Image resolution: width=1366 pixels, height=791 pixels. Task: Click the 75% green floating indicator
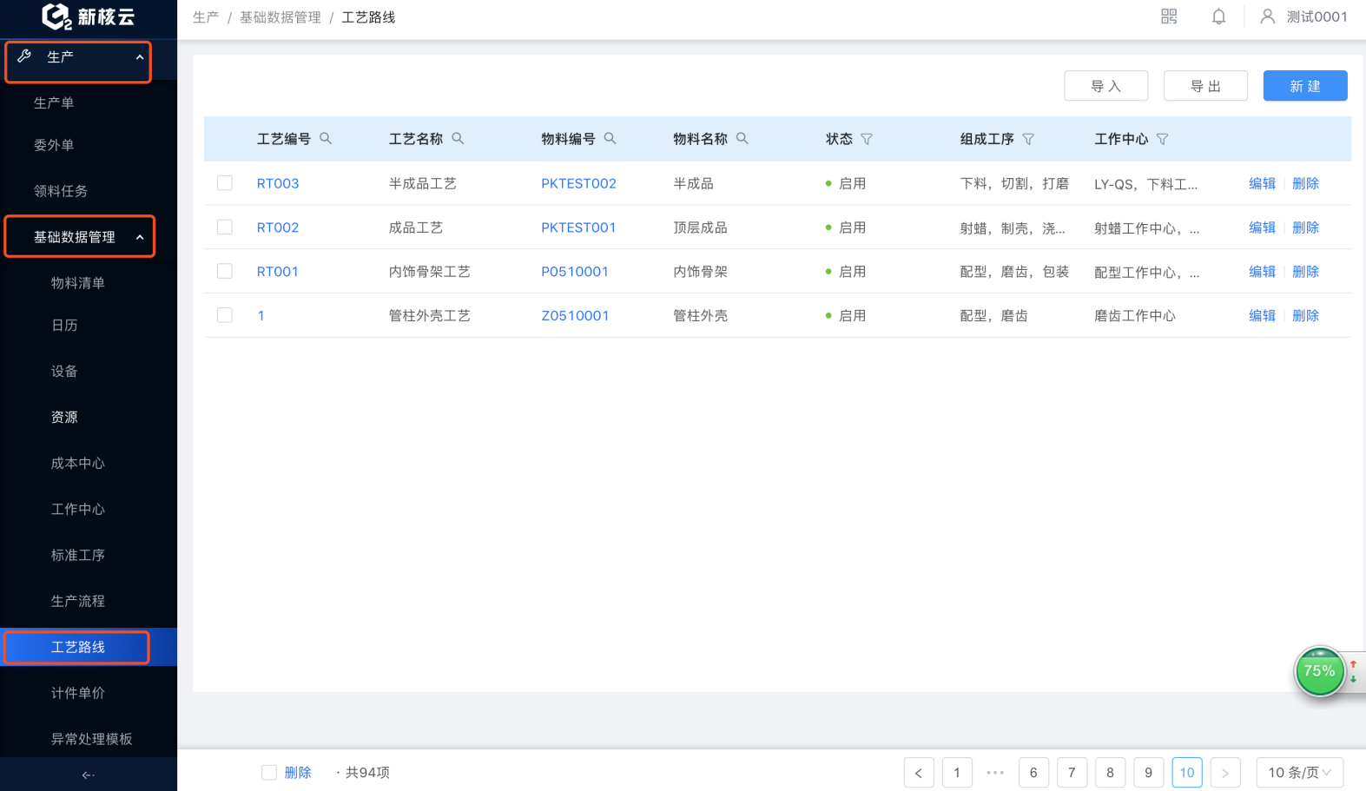(1319, 671)
